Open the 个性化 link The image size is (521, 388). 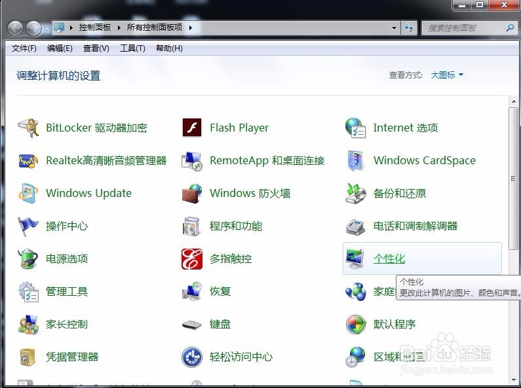pos(389,258)
